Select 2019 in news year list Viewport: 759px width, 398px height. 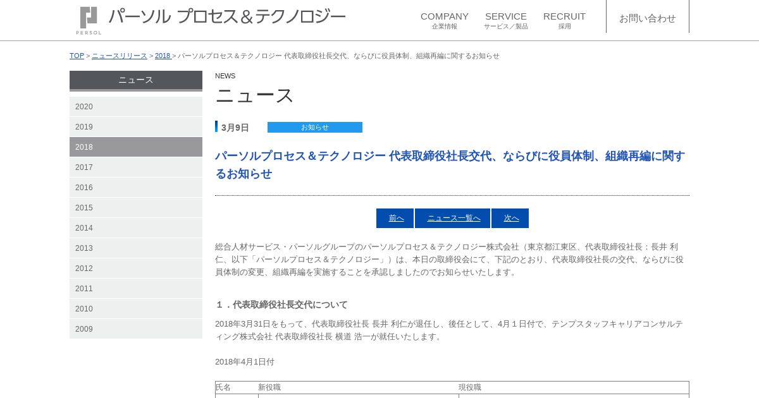tap(136, 127)
